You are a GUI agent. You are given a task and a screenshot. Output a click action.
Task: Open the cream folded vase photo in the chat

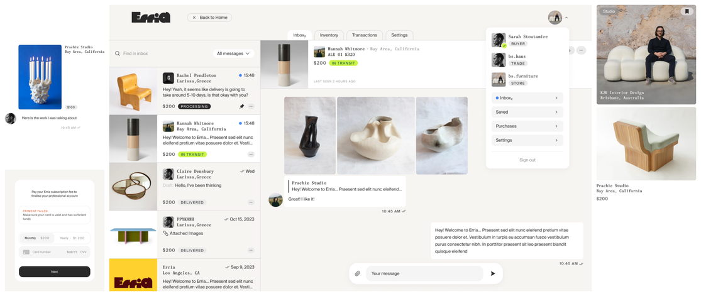click(375, 136)
